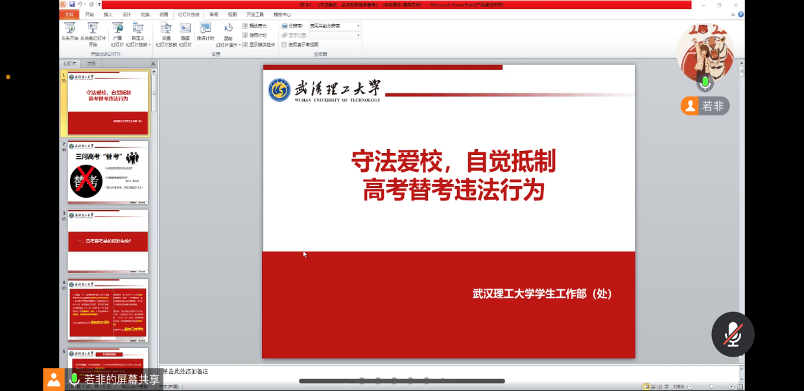This screenshot has height=391, width=804.
Task: Select Outline tab (大纲) in left pane
Action: coord(91,64)
